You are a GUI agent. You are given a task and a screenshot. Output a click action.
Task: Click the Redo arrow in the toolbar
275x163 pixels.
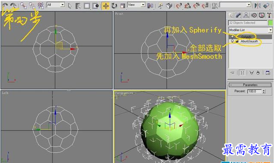[13, 6]
